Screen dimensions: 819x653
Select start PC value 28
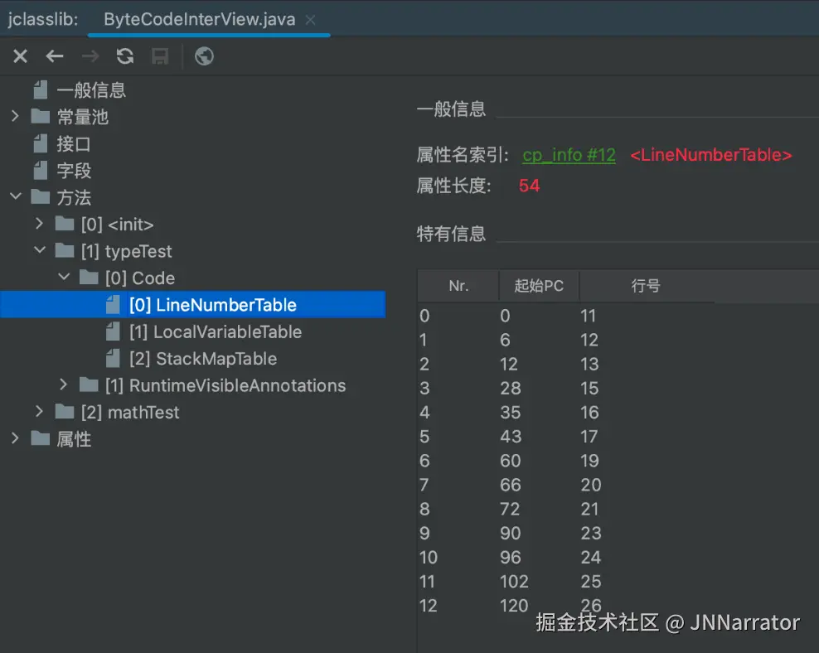coord(511,389)
